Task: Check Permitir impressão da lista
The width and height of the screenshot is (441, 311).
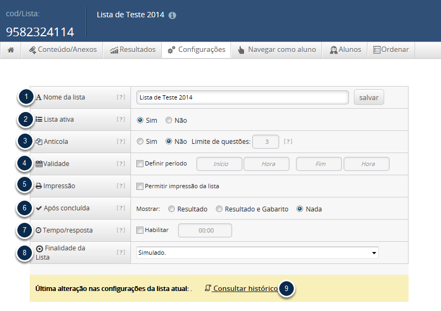Action: [x=140, y=186]
